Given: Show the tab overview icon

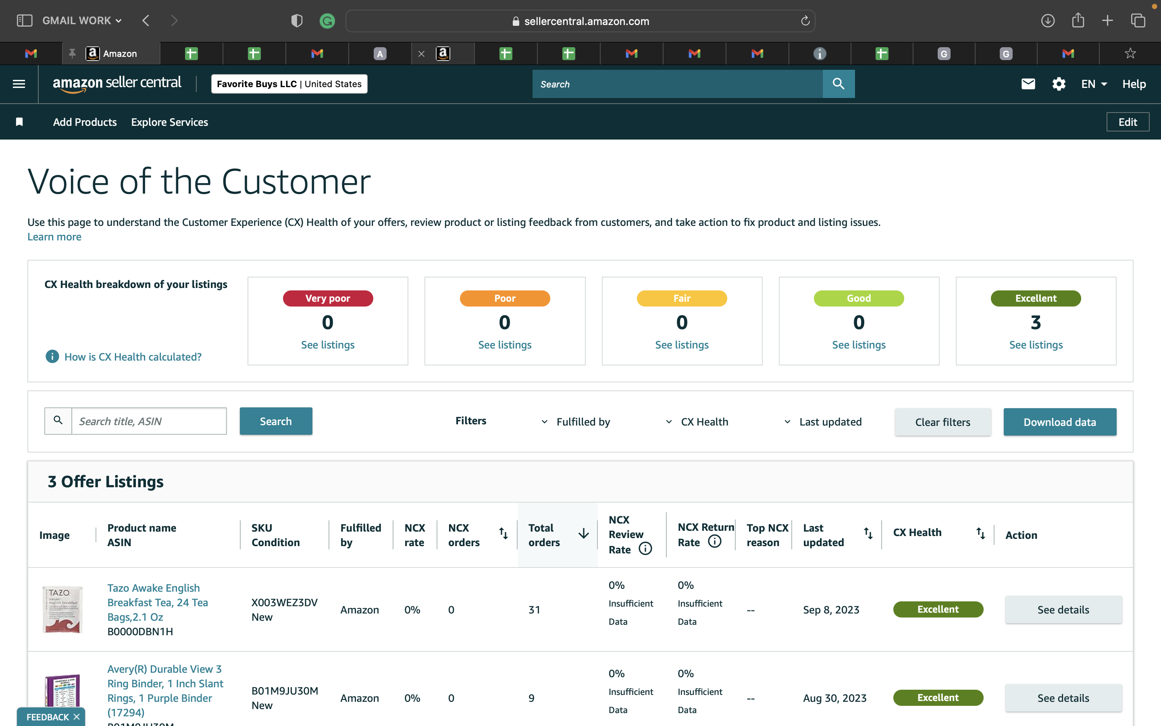Looking at the screenshot, I should click(x=1138, y=21).
